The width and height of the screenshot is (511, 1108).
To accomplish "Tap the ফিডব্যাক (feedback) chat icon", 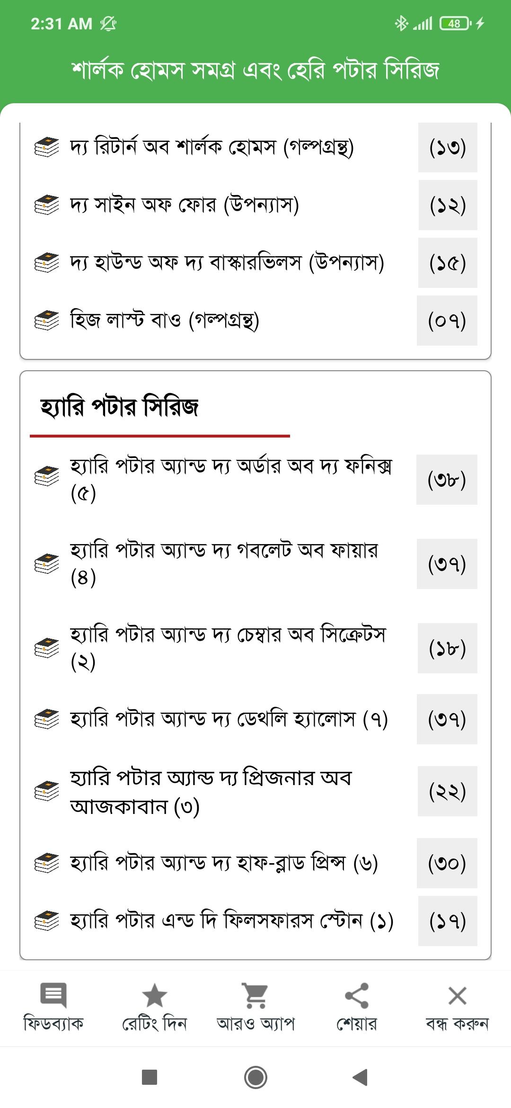I will 53,995.
